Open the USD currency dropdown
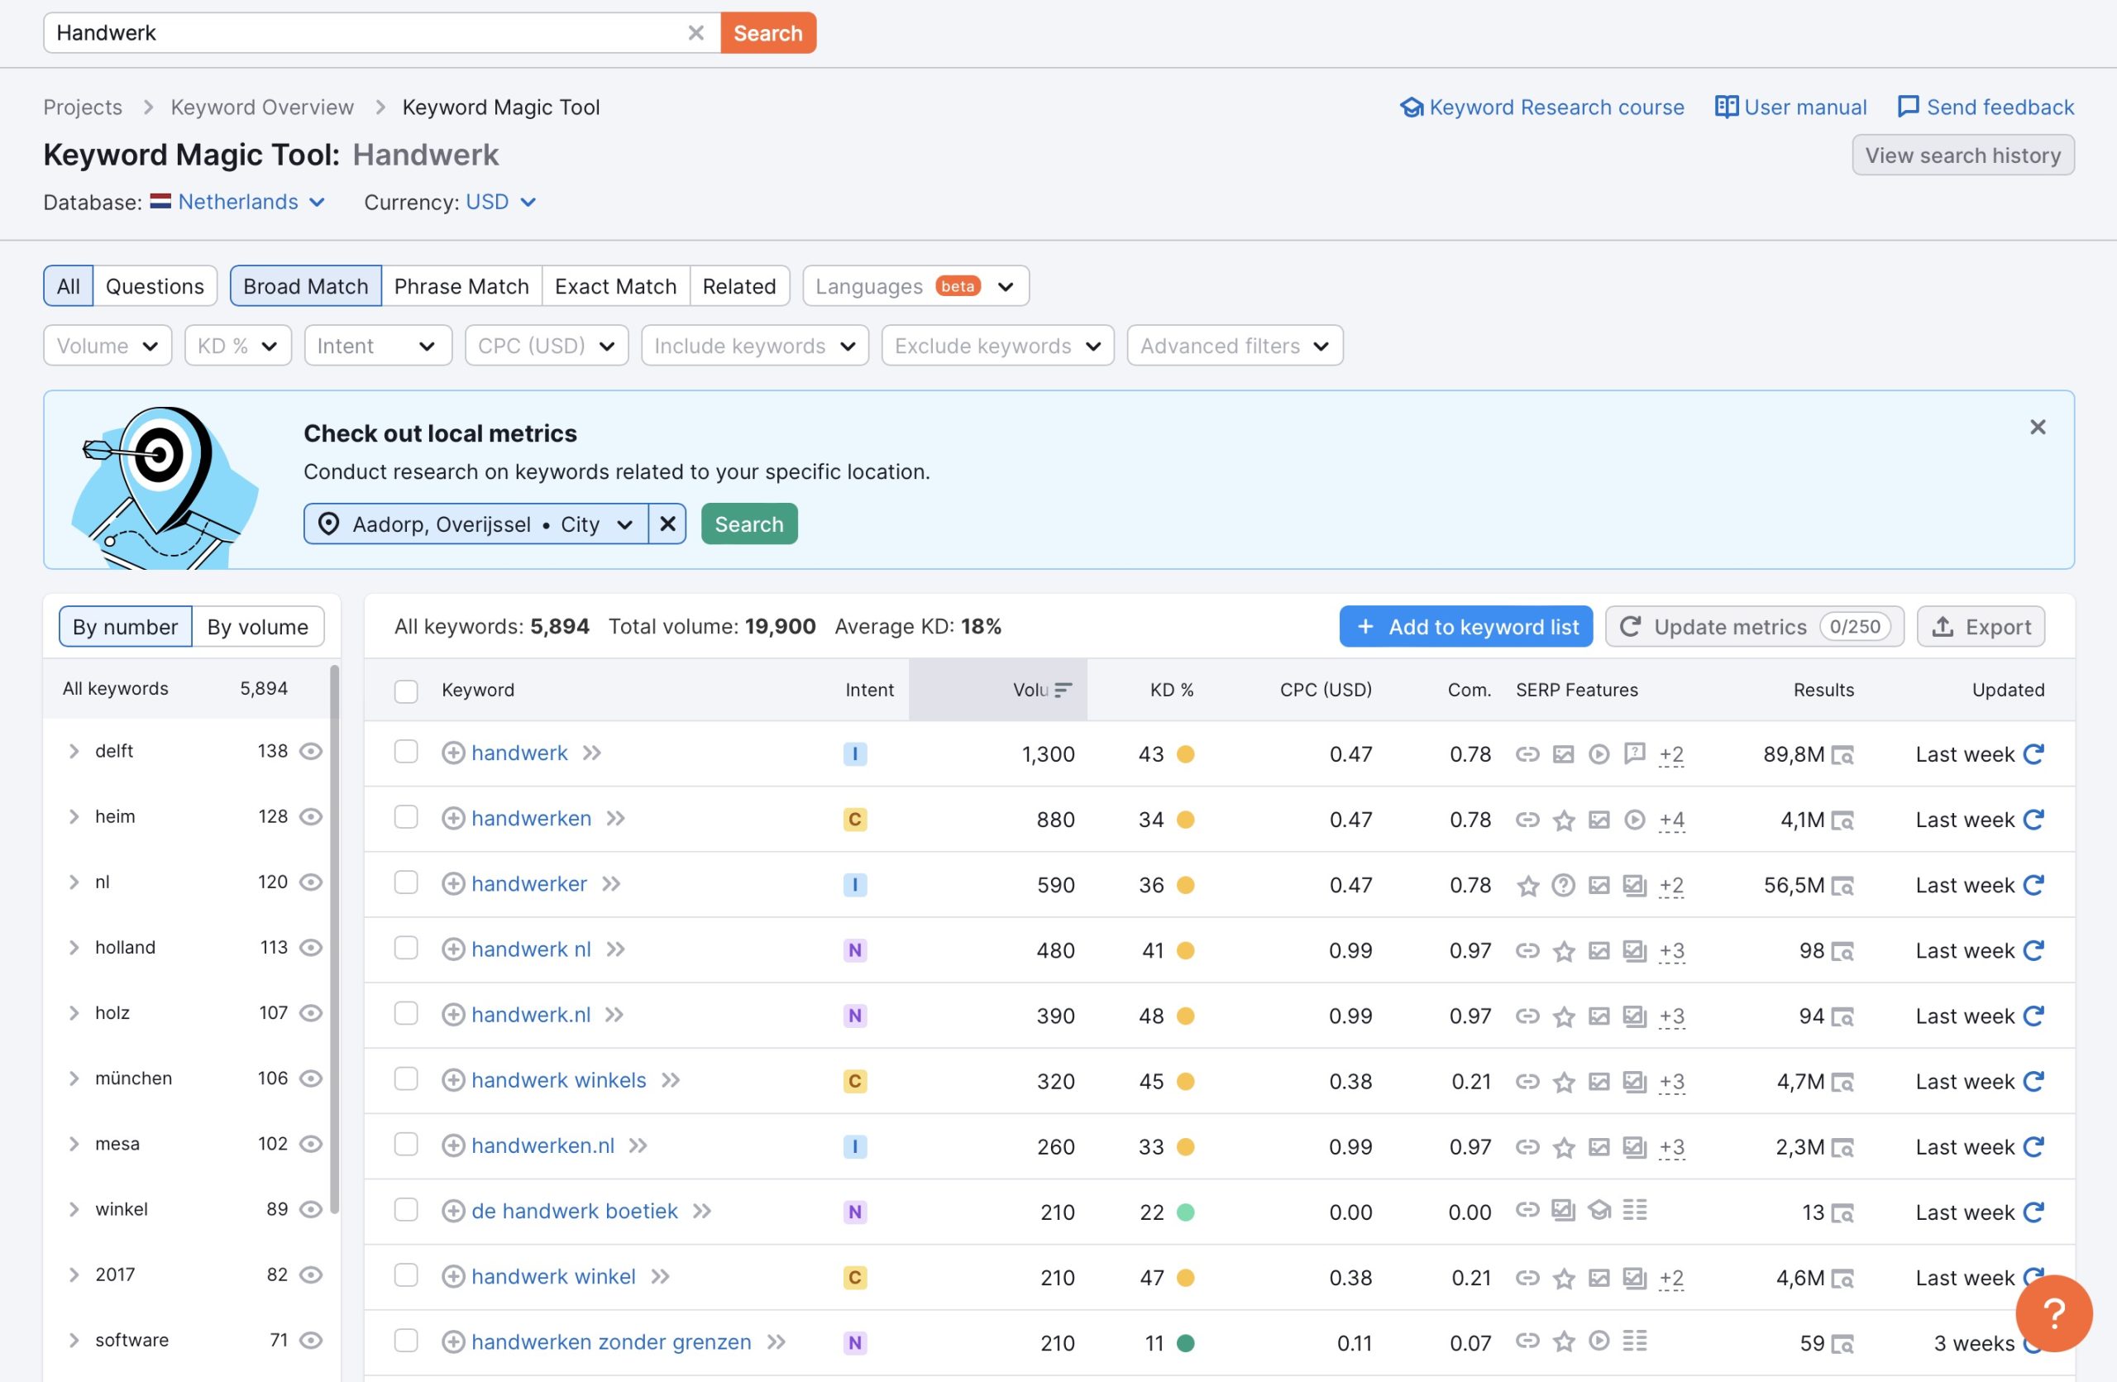 coord(501,202)
